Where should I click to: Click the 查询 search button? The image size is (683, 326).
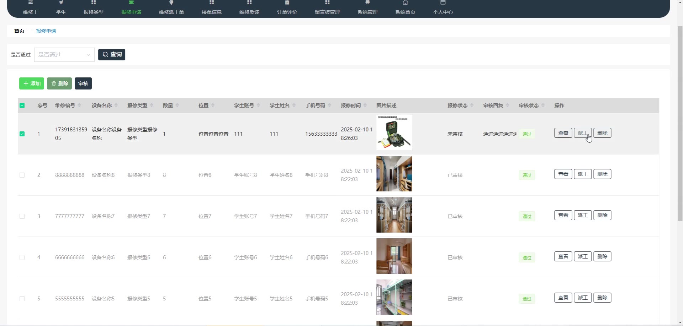tap(112, 54)
